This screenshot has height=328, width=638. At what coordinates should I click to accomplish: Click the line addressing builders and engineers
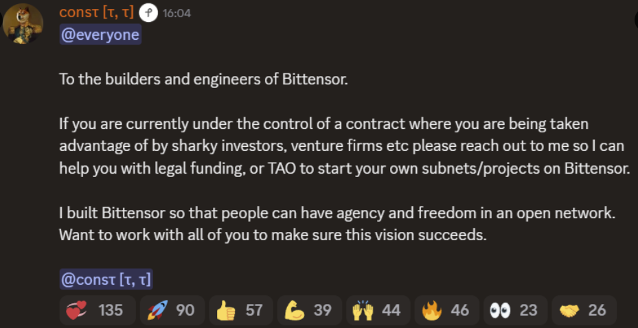204,79
